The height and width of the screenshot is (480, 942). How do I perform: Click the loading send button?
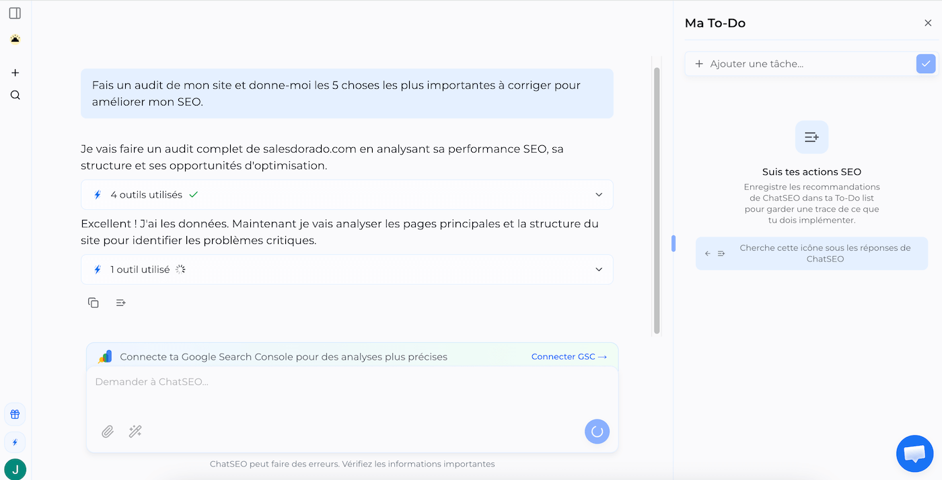tap(597, 432)
